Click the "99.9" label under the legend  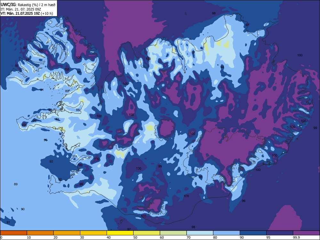296,237
